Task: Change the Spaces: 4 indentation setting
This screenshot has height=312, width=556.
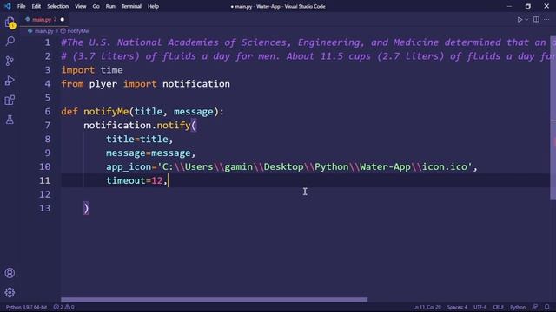Action: pos(457,307)
